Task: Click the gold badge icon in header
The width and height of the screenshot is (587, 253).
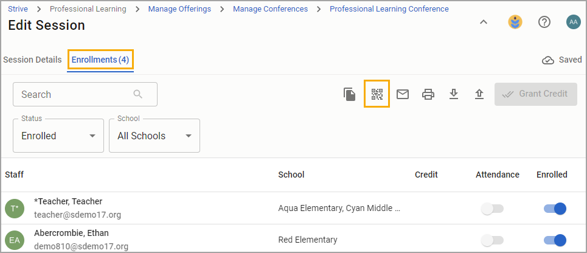Action: tap(515, 23)
